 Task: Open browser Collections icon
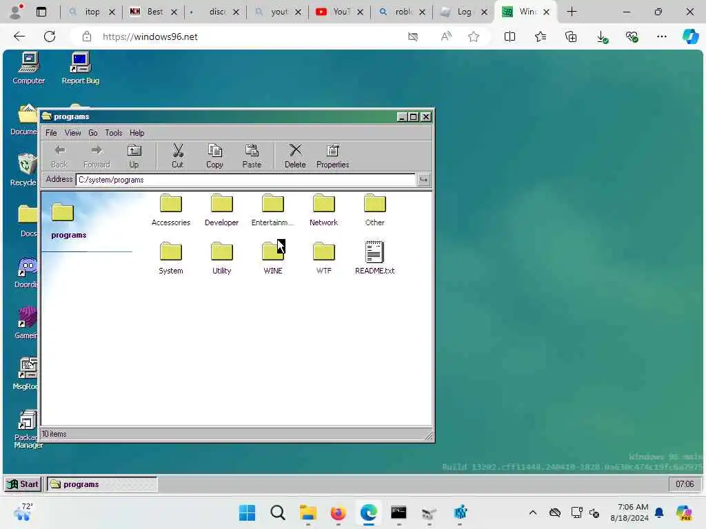tap(571, 37)
